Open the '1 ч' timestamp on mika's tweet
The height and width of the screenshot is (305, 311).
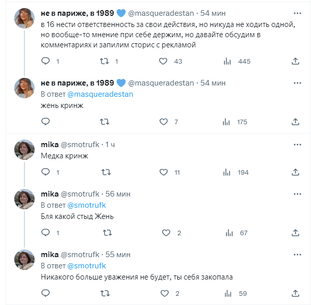pyautogui.click(x=110, y=145)
